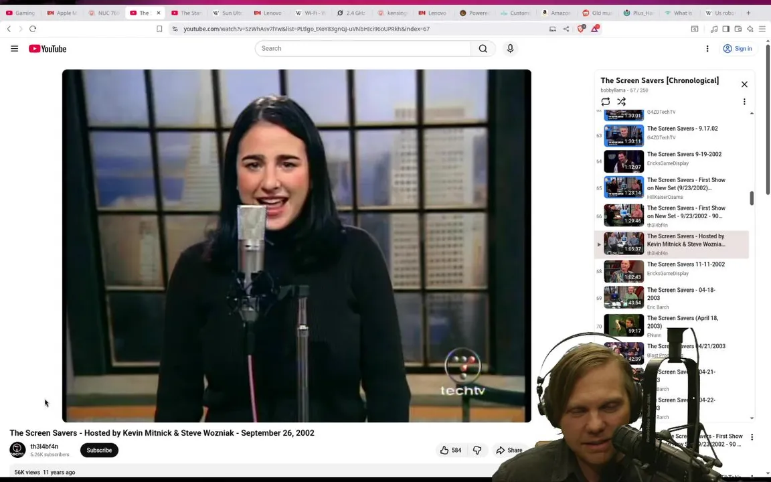The height and width of the screenshot is (482, 771).
Task: Open the th3l4bf4n channel avatar
Action: point(17,450)
